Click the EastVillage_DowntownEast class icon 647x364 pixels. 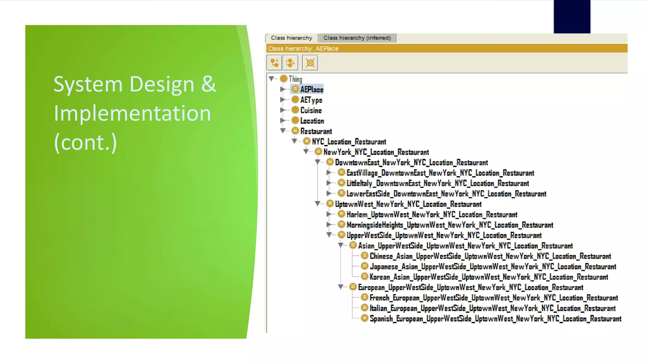[x=341, y=172]
